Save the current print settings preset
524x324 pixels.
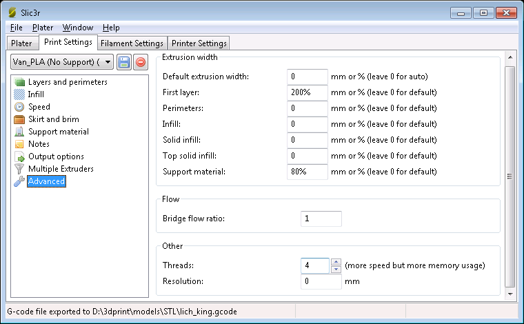[x=124, y=63]
